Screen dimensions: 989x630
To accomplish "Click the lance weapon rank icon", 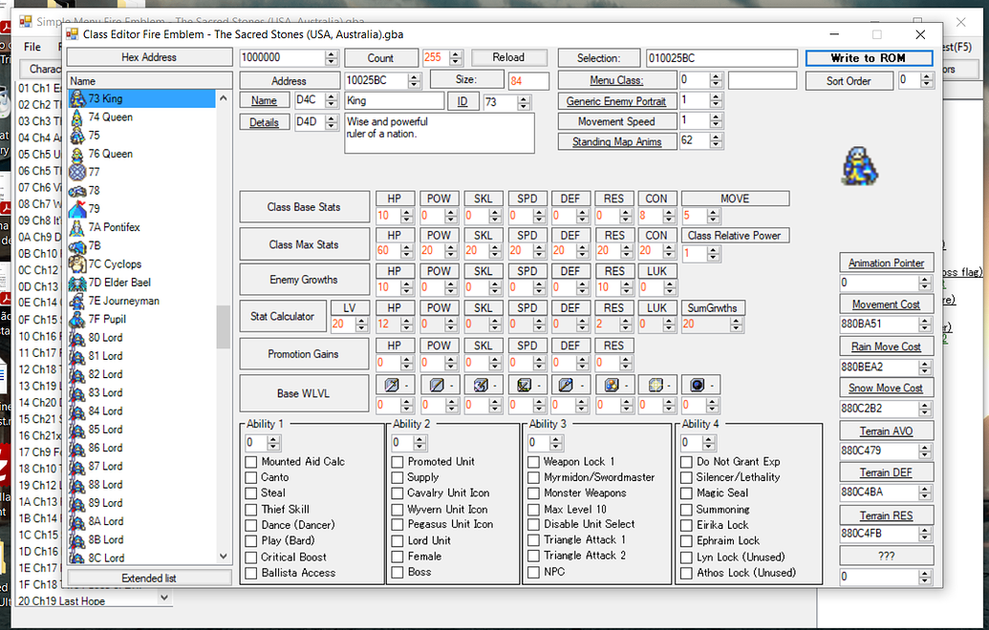I will (436, 385).
